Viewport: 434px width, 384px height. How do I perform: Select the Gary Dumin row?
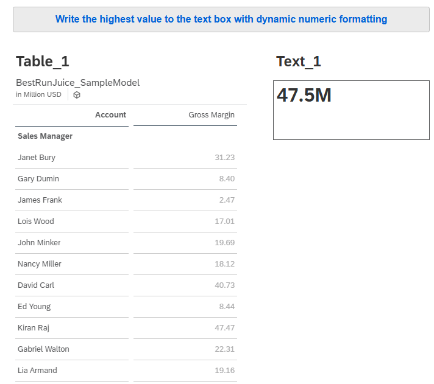point(38,179)
